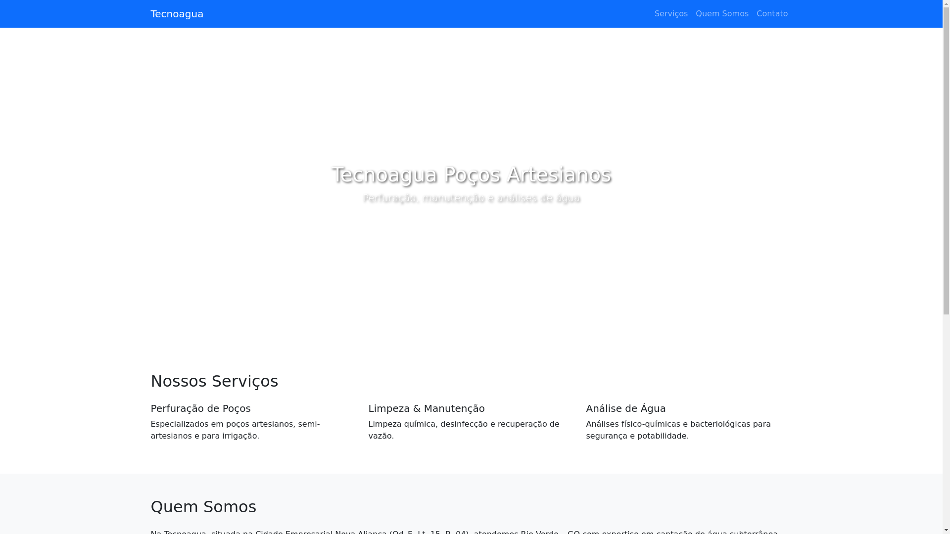Screen dimensions: 950x534
Task: Go to the Quem Somos nav link
Action: (x=722, y=14)
